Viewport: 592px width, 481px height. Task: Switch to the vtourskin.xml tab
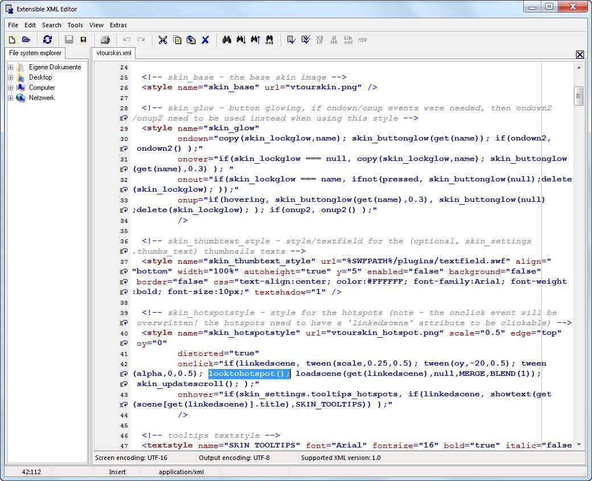[x=114, y=53]
